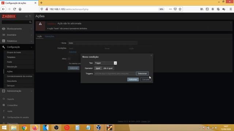Select the 'igual' operator option

pos(98,68)
